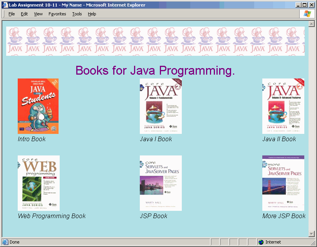Click the vertical scrollbar down arrow
This screenshot has height=247, width=317.
[311, 234]
